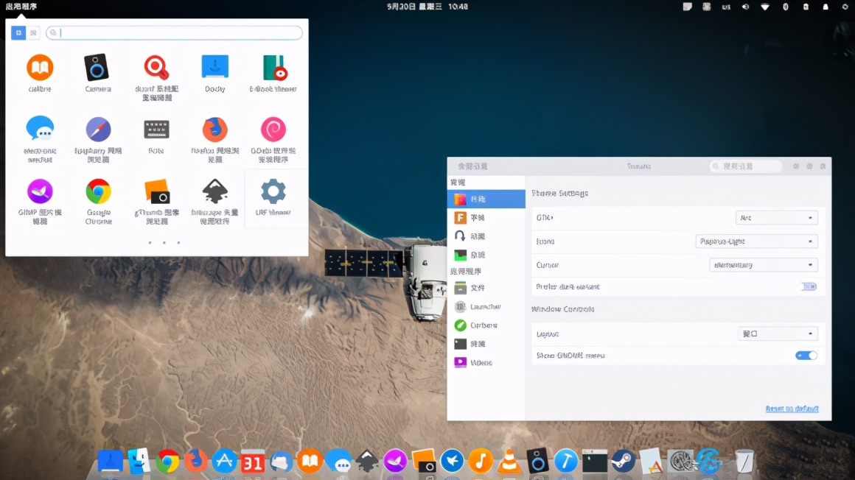Click the launcher search input field
Image resolution: width=855 pixels, height=480 pixels.
(x=173, y=32)
